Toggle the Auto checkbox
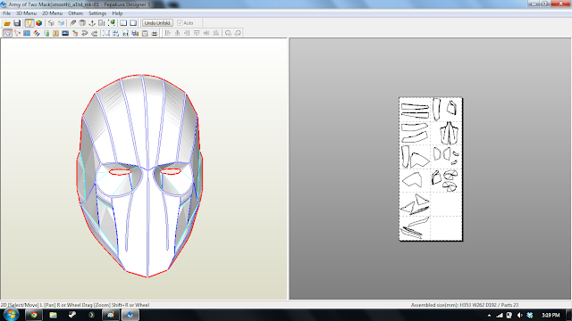The width and height of the screenshot is (572, 321). 180,23
